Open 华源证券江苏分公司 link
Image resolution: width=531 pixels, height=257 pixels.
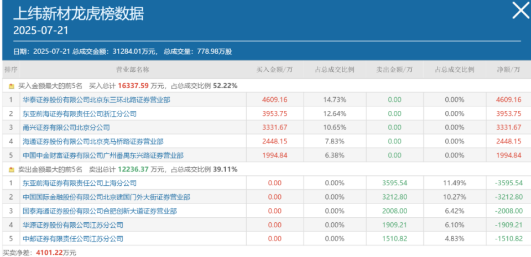pyautogui.click(x=73, y=225)
